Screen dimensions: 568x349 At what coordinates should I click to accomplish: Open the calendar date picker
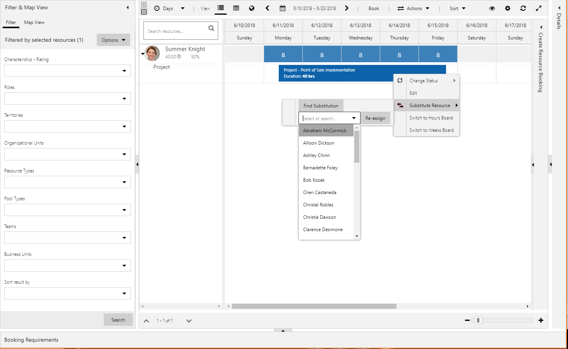click(283, 8)
